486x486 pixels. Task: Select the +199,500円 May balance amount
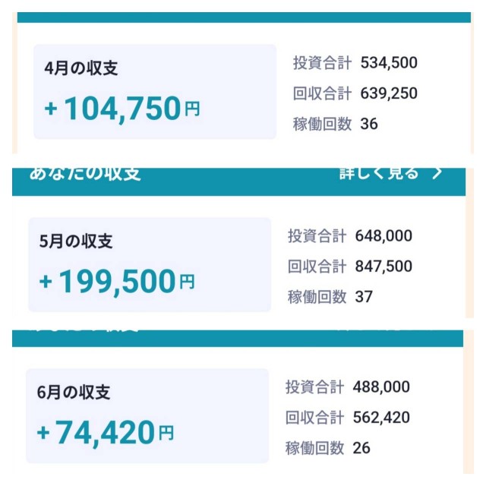pyautogui.click(x=117, y=282)
